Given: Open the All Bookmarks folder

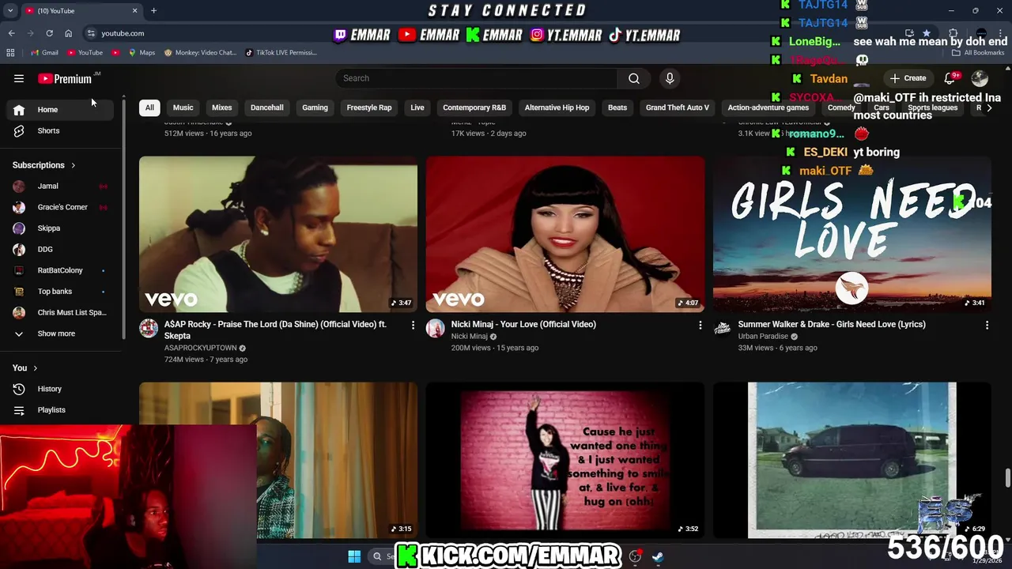Looking at the screenshot, I should (x=978, y=52).
